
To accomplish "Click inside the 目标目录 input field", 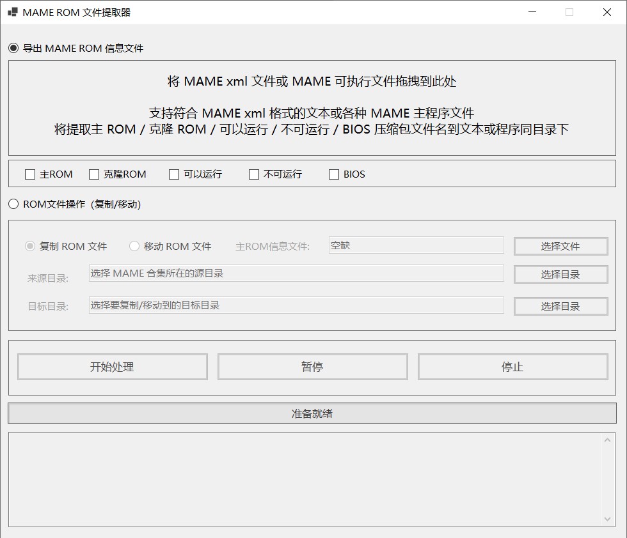I will (294, 305).
